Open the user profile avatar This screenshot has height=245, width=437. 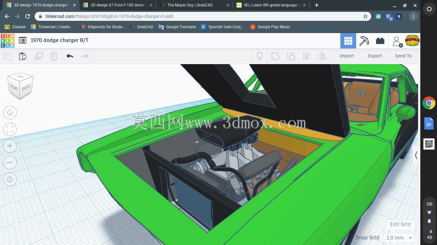click(412, 40)
